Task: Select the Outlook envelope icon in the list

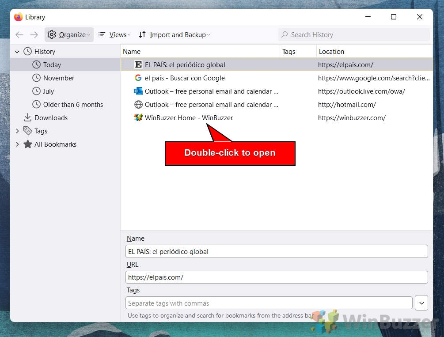Action: tap(138, 91)
